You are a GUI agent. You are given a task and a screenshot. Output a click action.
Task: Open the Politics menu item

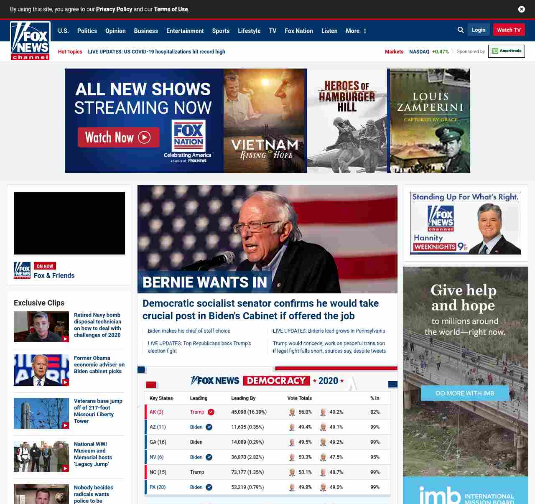coord(87,31)
